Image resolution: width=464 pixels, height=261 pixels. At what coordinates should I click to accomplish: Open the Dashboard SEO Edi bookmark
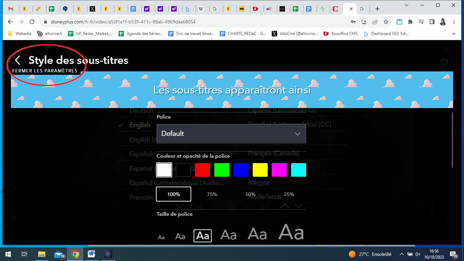(386, 34)
